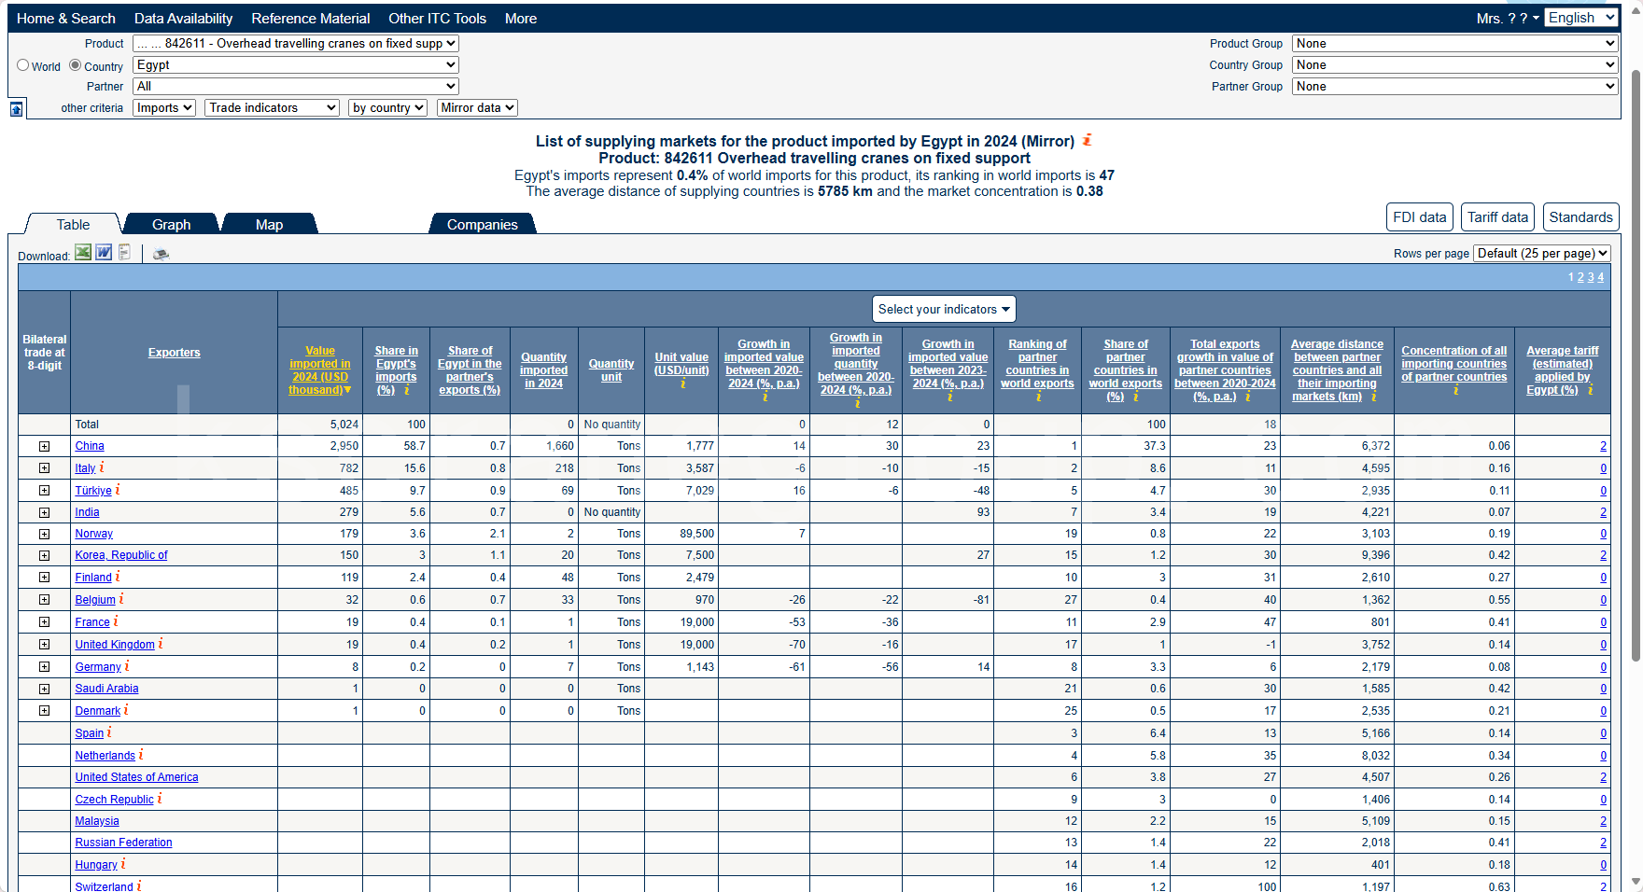Click the info icon next to Belgium
This screenshot has width=1643, height=892.
point(121,599)
